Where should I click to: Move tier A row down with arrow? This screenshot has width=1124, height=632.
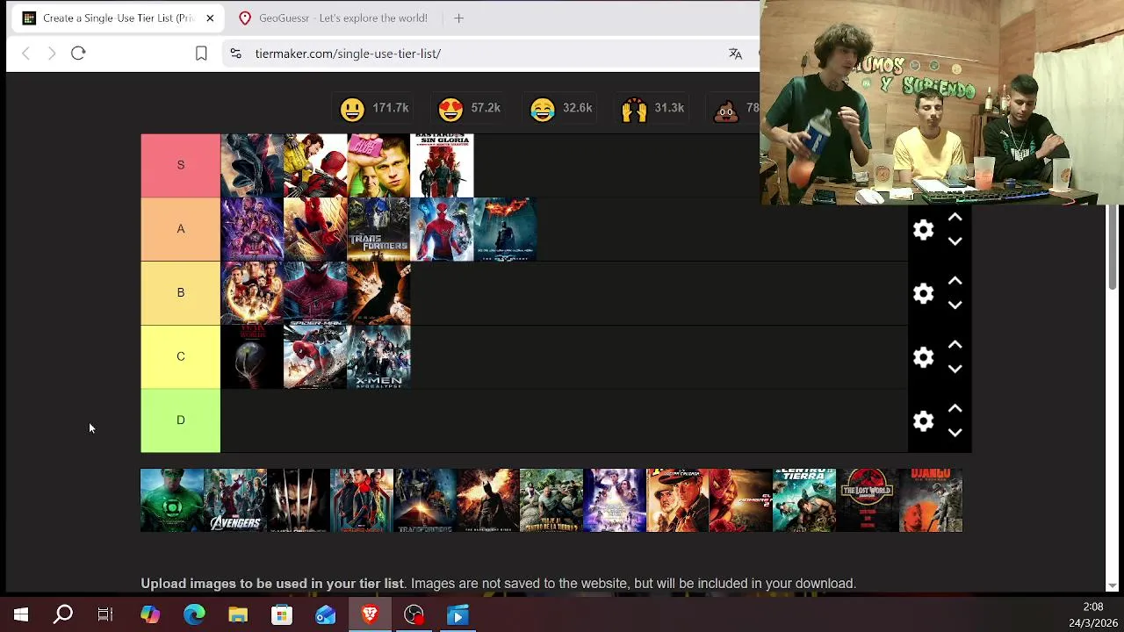point(955,241)
